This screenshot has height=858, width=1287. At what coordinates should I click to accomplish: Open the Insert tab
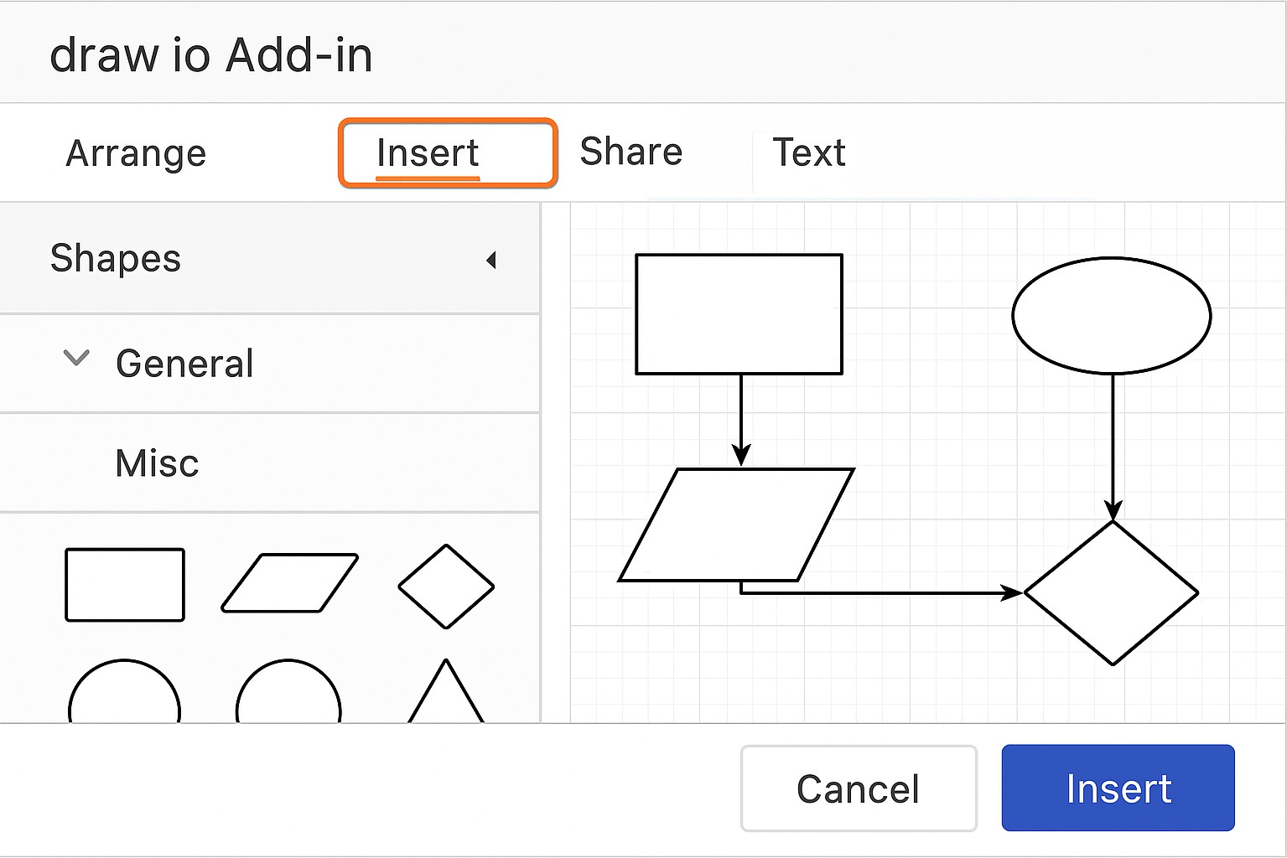tap(448, 153)
